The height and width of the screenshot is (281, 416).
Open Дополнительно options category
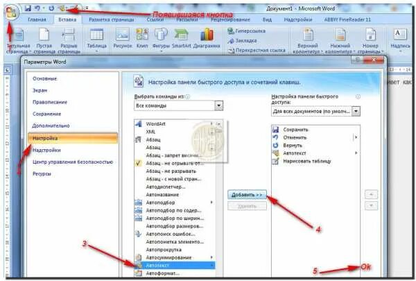[x=72, y=126]
